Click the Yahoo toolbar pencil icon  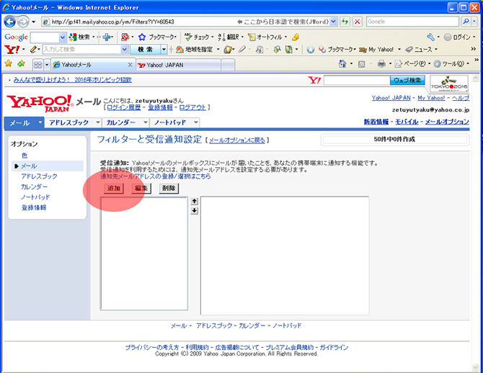[33, 49]
